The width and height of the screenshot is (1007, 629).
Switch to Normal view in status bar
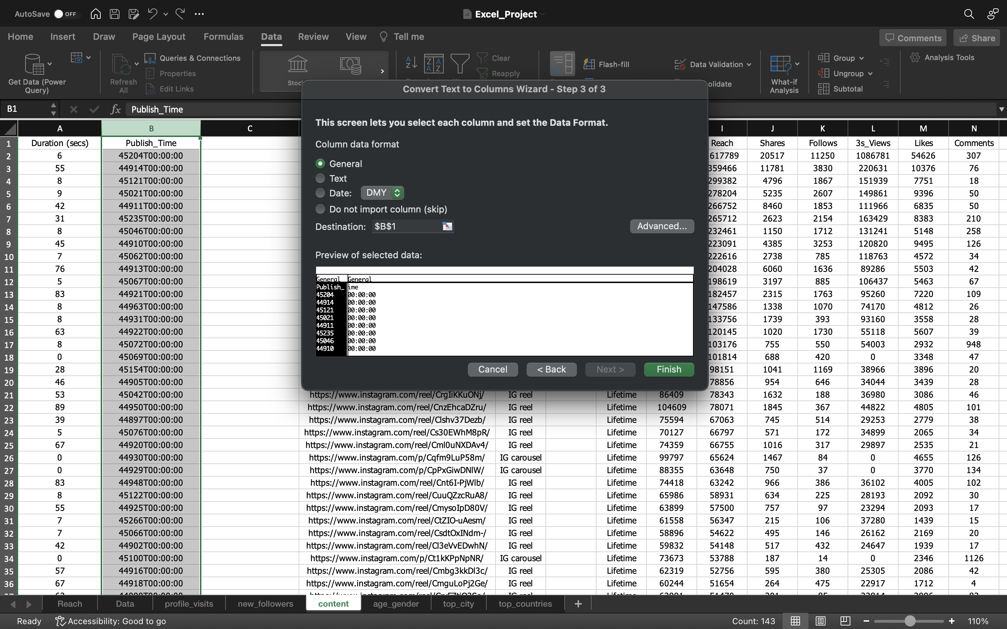point(795,621)
